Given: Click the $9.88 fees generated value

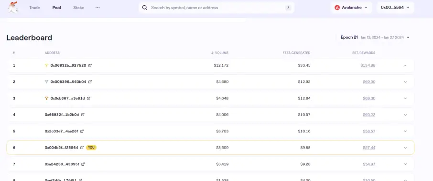Looking at the screenshot, I should click(305, 148).
